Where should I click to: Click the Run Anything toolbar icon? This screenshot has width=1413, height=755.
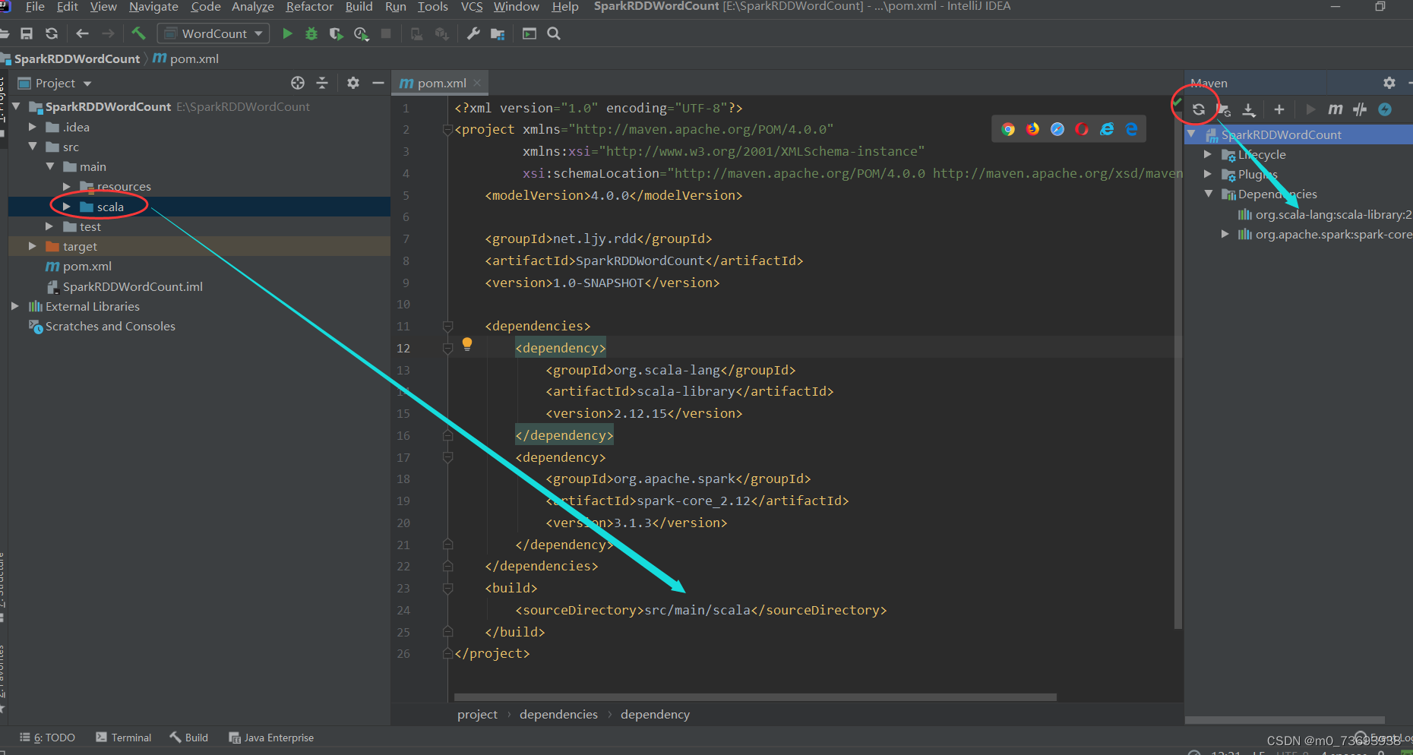[x=529, y=33]
